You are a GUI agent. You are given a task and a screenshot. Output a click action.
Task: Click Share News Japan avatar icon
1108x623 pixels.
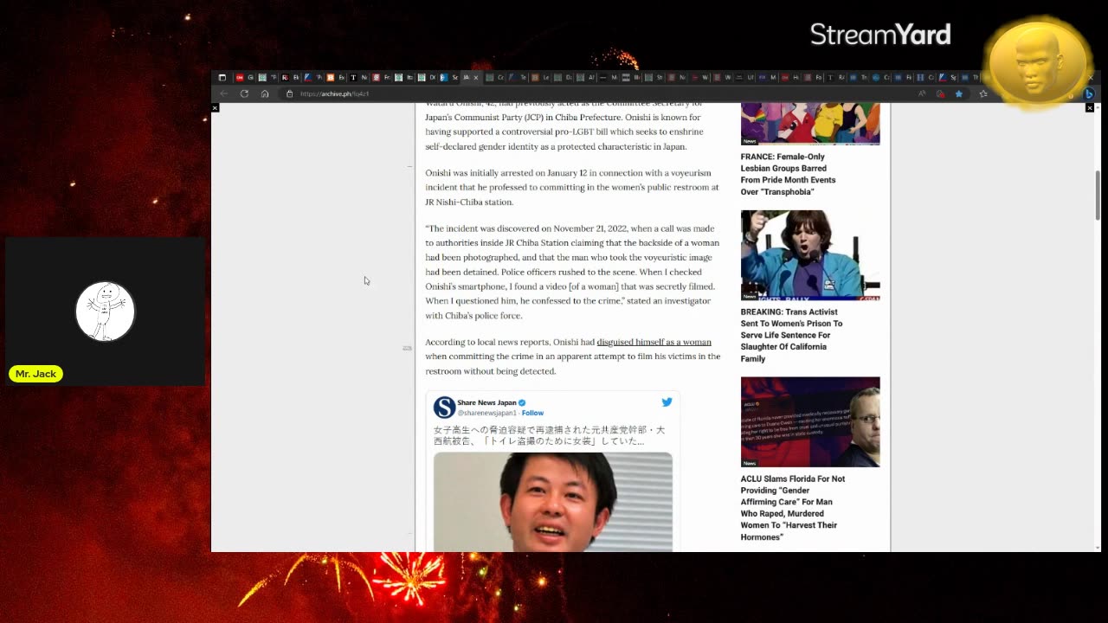pos(444,407)
